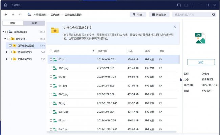The image size is (220, 135).
Task: Select 目录信息完整的 folder in tree
Action: [x=26, y=46]
